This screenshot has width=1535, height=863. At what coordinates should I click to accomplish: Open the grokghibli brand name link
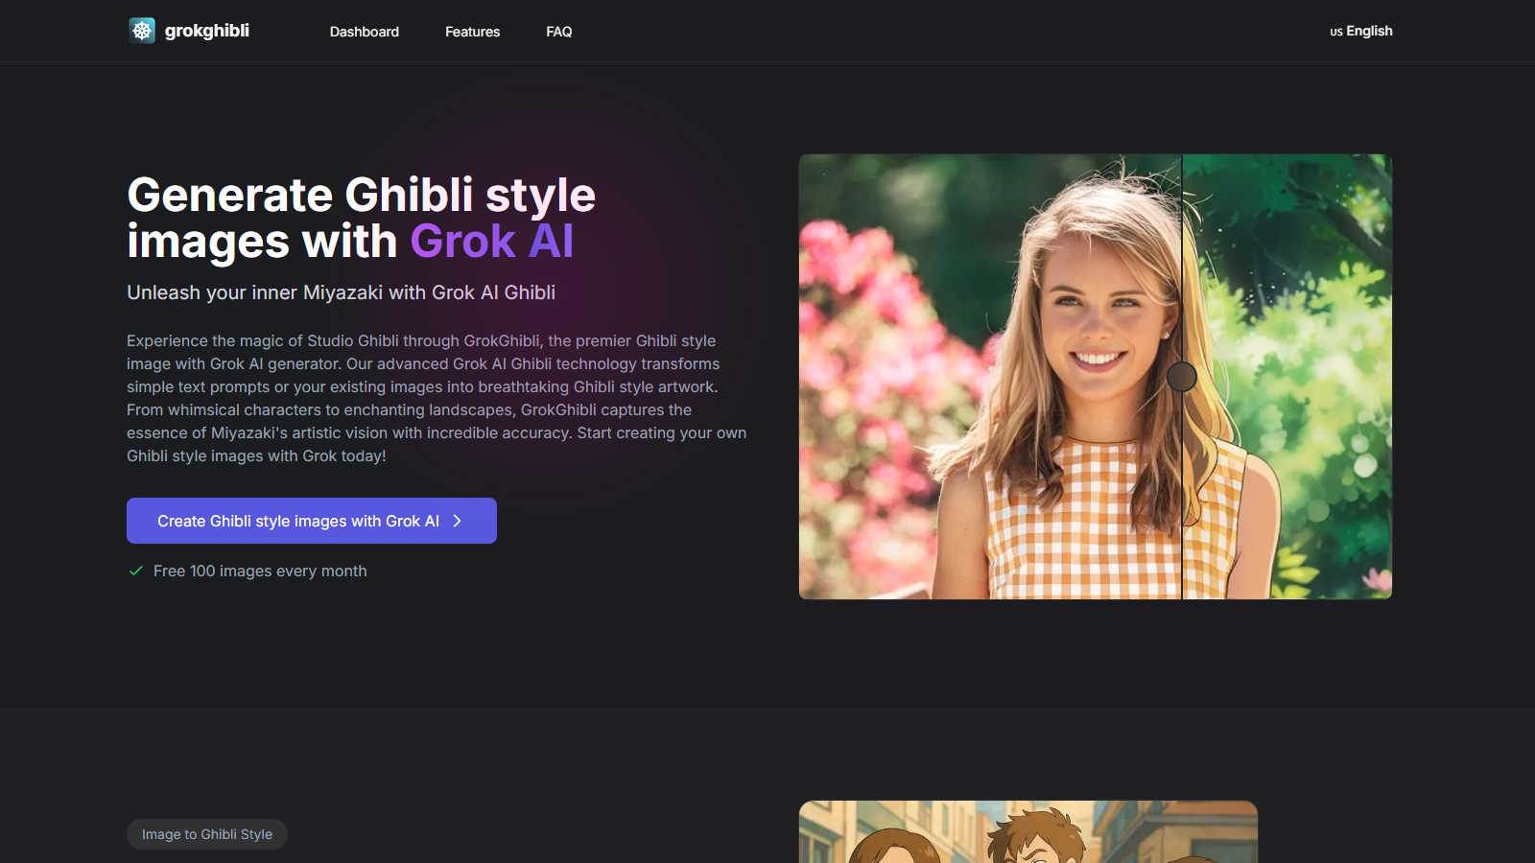[207, 31]
